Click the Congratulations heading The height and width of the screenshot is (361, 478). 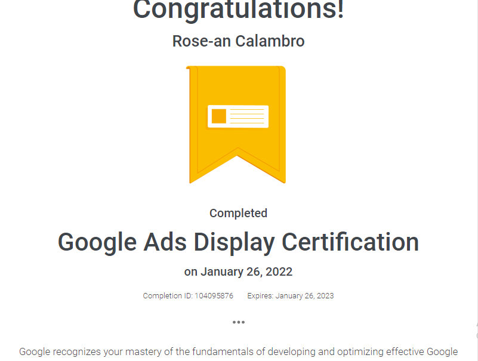(x=238, y=8)
